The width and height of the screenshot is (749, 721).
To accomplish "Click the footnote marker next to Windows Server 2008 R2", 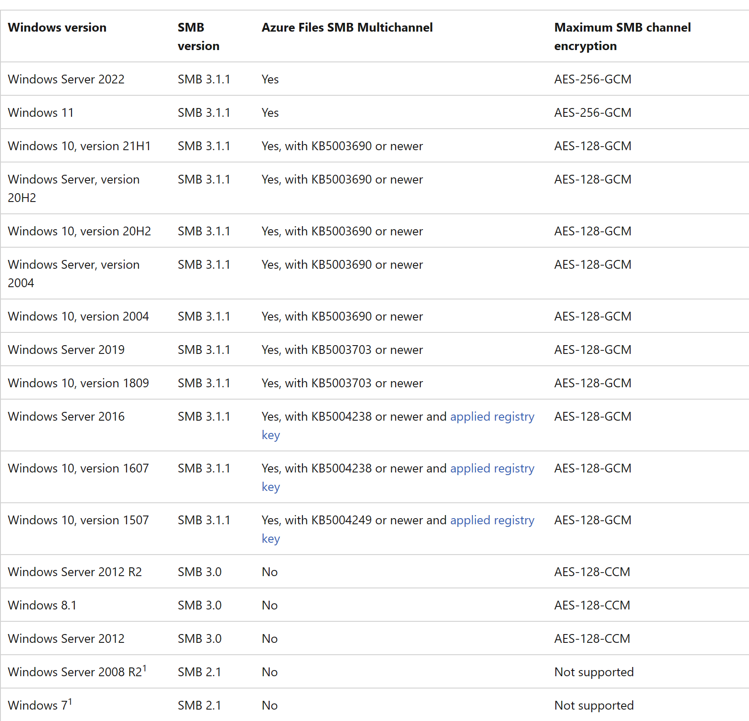I will [x=145, y=667].
